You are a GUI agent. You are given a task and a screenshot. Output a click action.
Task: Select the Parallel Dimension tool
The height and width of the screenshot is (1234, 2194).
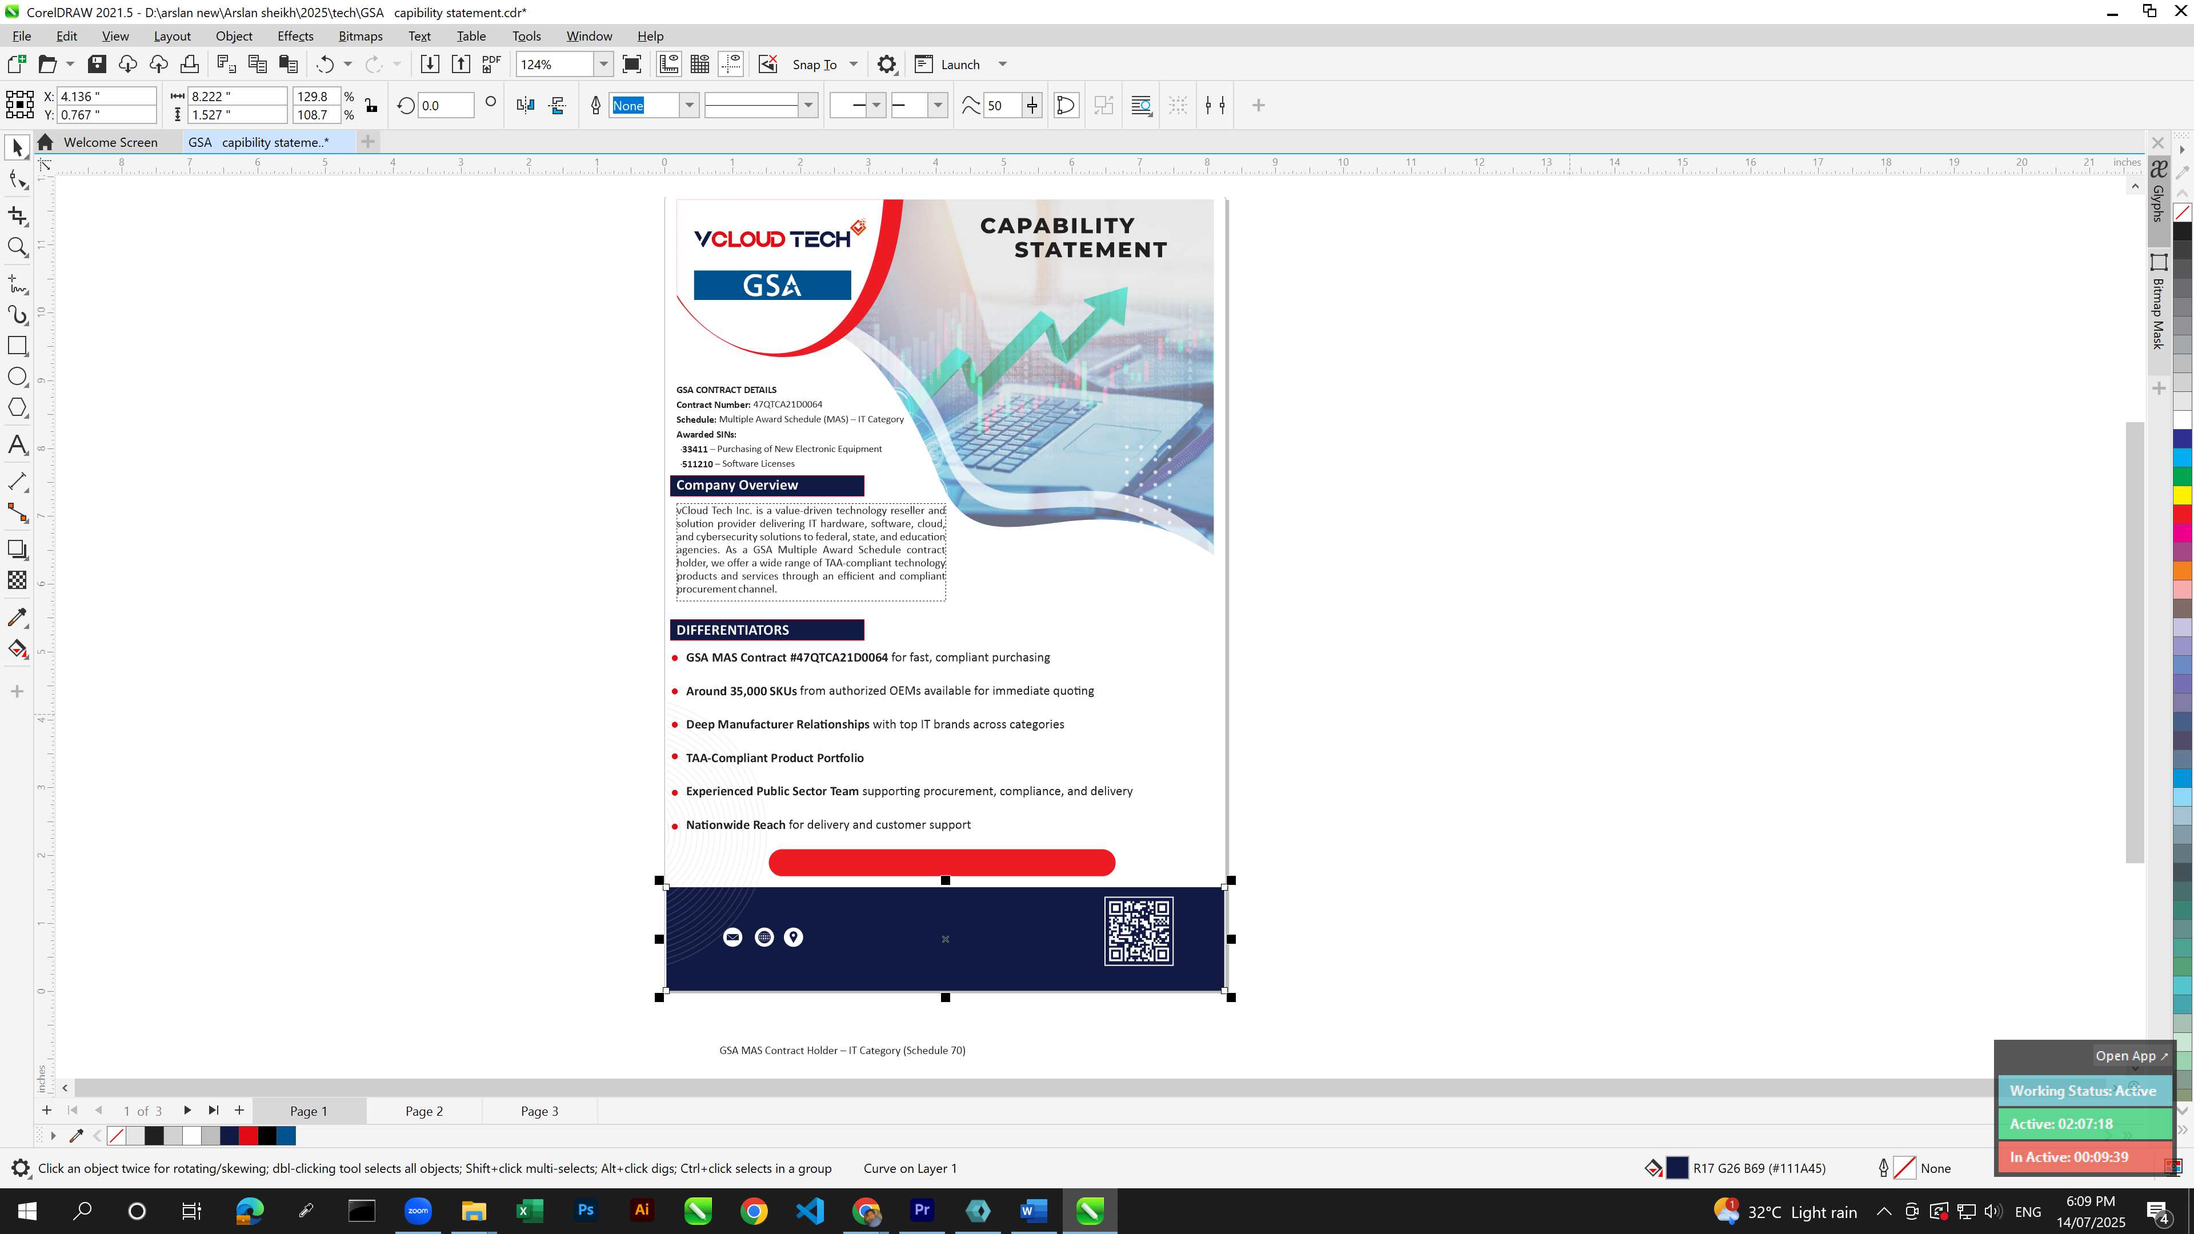pyautogui.click(x=17, y=481)
